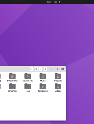The image size is (94, 124).
Task: Close the Files window
Action: (x=63, y=69)
